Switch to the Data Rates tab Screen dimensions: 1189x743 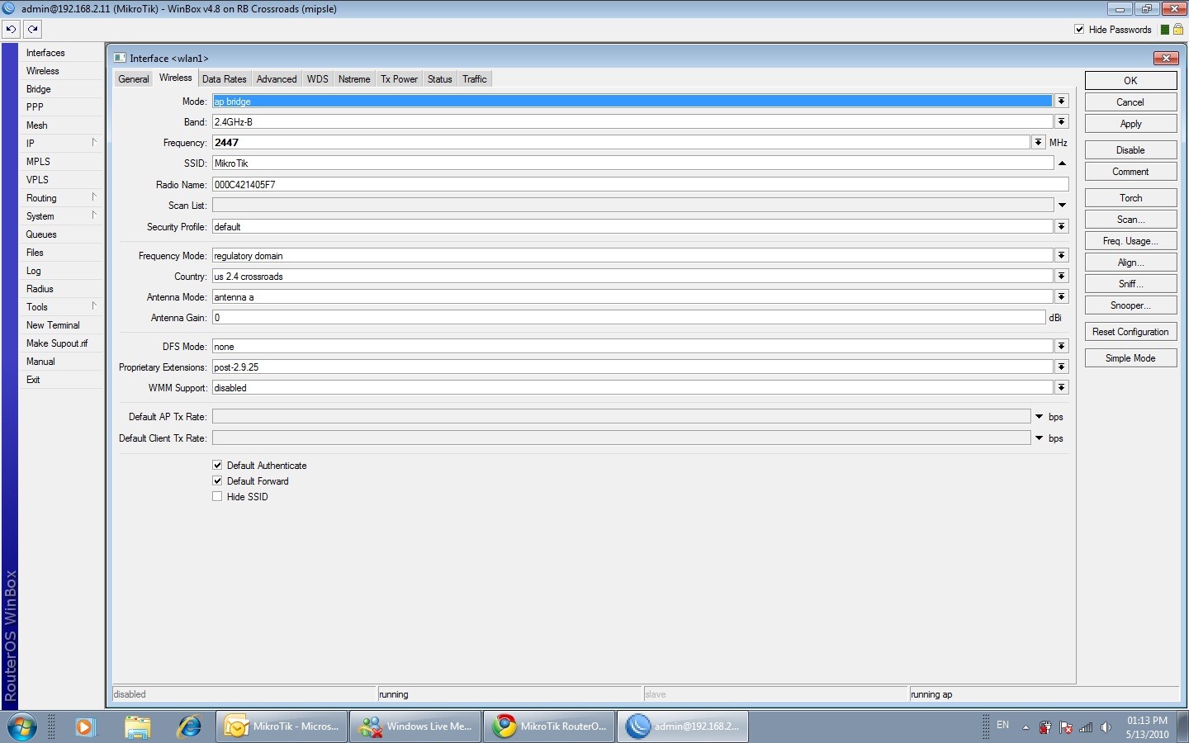pos(225,79)
